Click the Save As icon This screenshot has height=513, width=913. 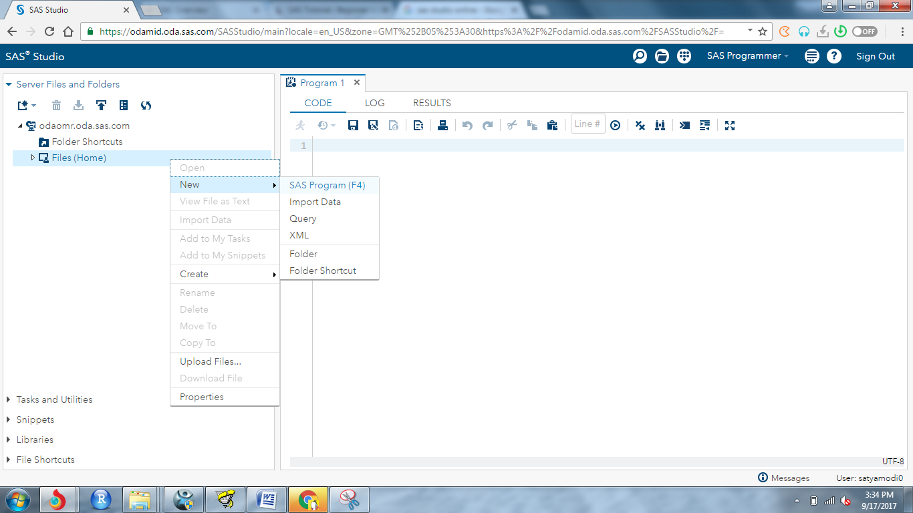(x=374, y=125)
